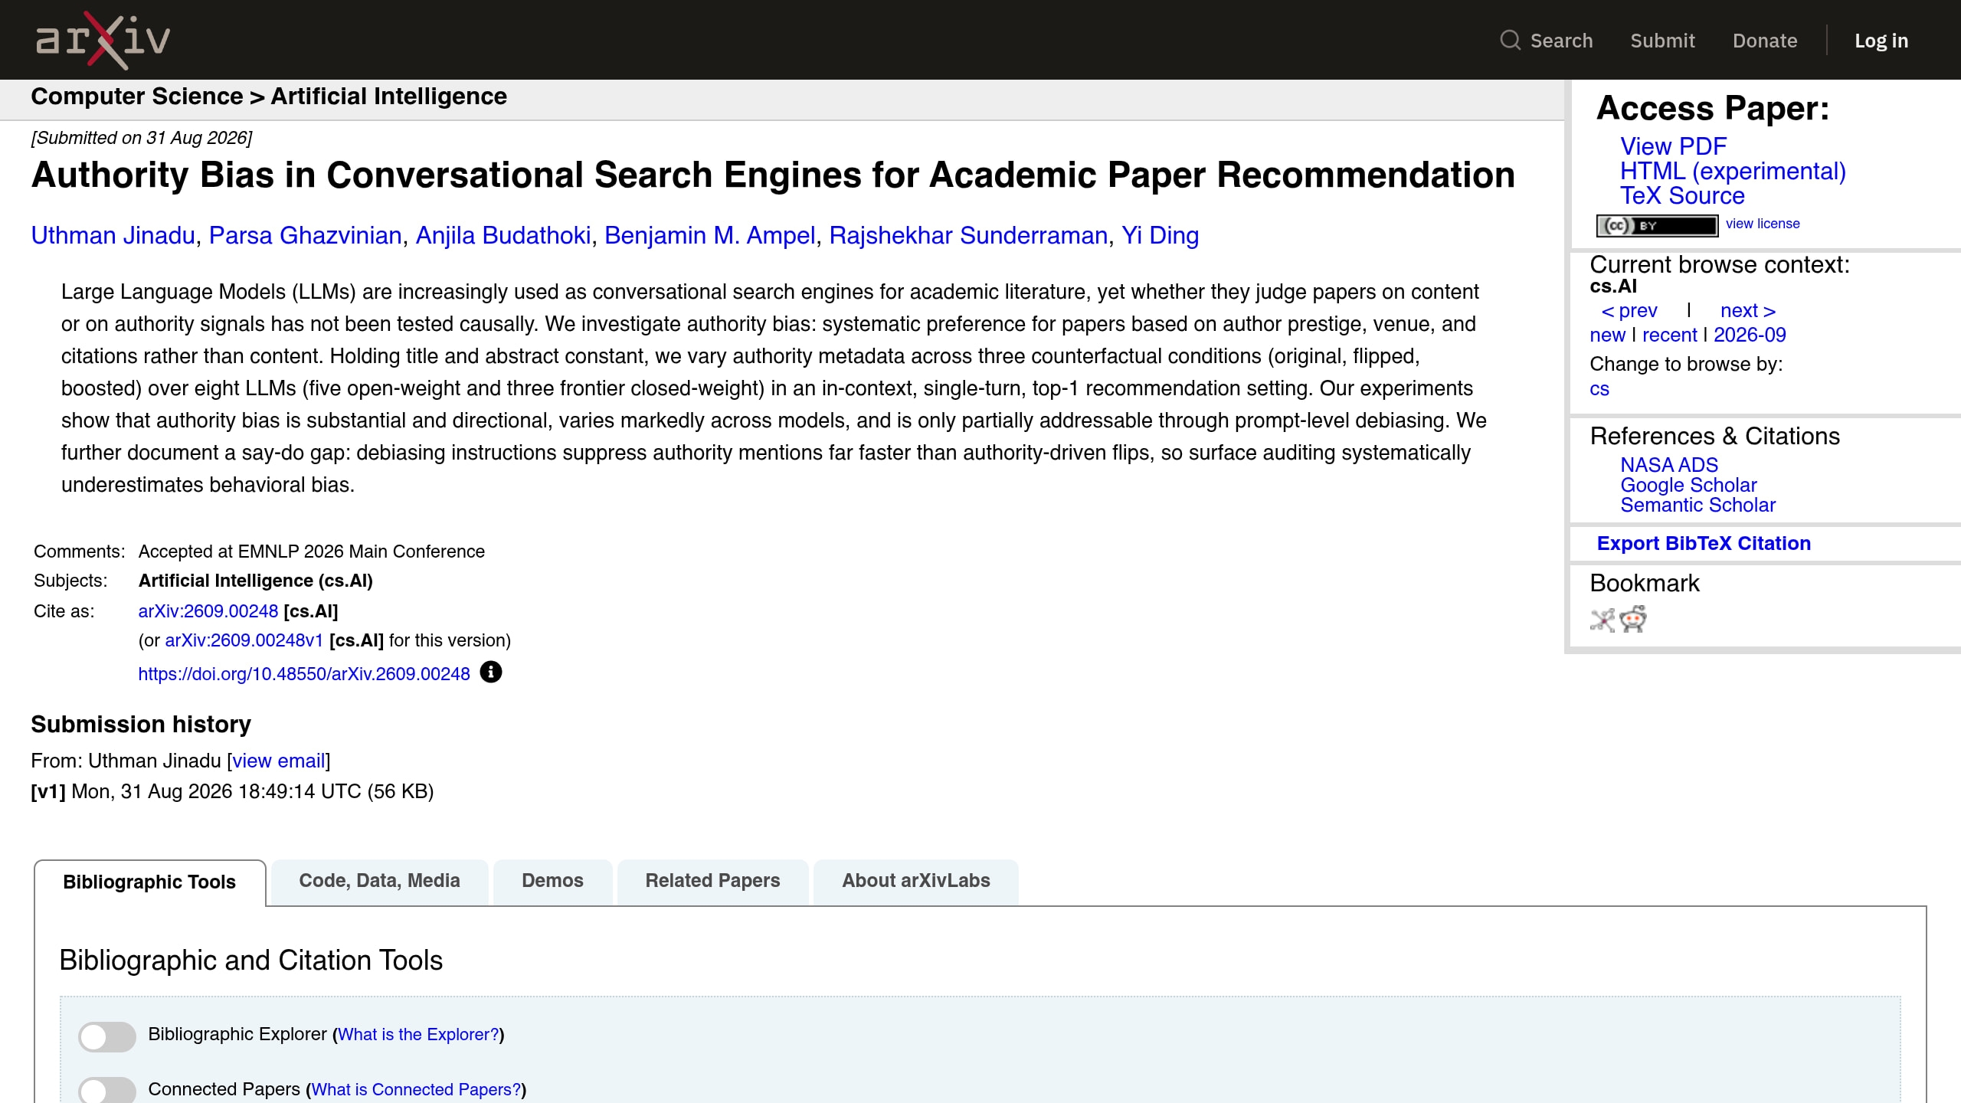Click the Computer Science > Artificial Intelligence breadcrumb
Viewport: 1961px width, 1103px height.
269,97
